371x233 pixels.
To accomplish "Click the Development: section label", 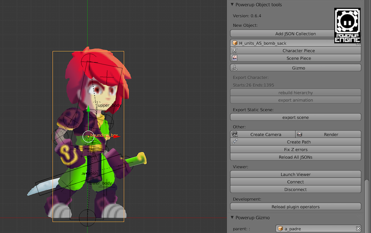I will (x=247, y=199).
